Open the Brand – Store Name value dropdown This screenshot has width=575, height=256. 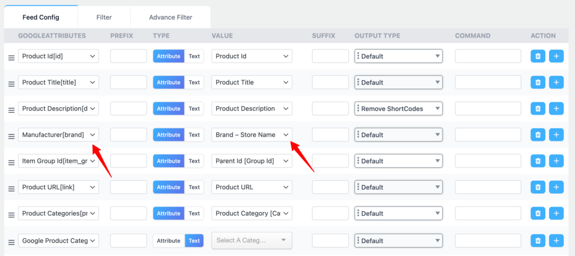click(252, 135)
